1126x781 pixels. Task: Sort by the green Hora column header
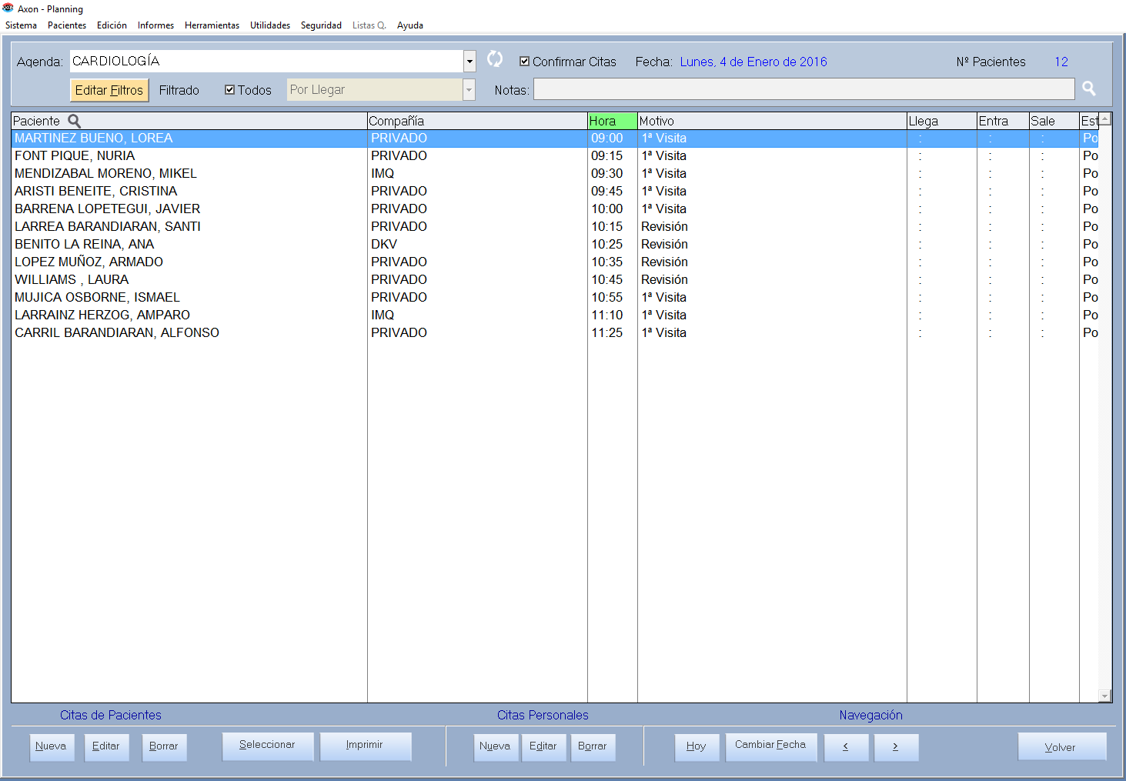612,121
